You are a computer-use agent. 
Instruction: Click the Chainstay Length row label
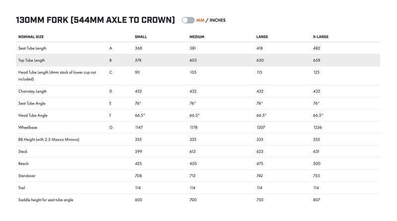[32, 91]
